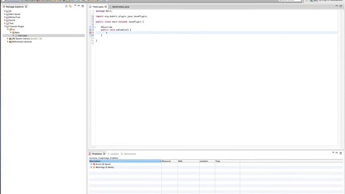This screenshot has width=345, height=194.
Task: Expand the Test project
Action: coord(5,23)
